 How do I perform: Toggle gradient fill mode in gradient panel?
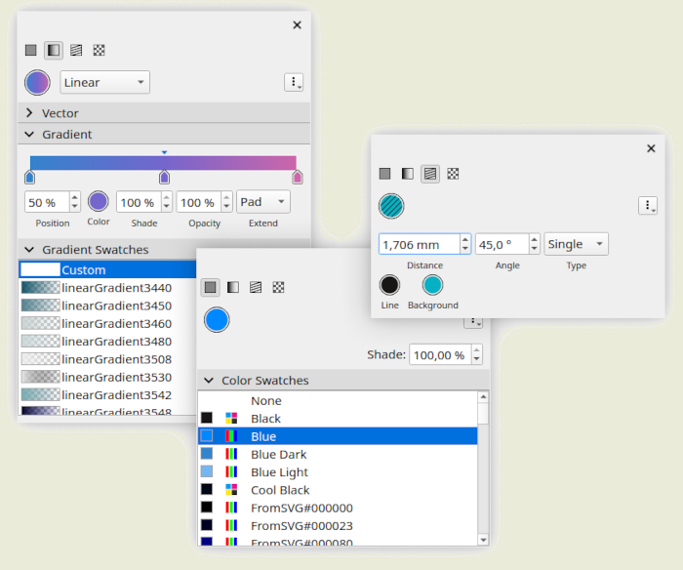pyautogui.click(x=54, y=50)
